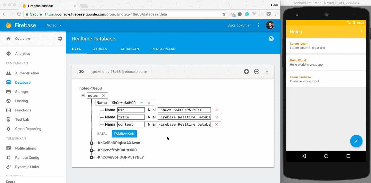
Task: Reload the page in Chrome
Action: point(19,14)
